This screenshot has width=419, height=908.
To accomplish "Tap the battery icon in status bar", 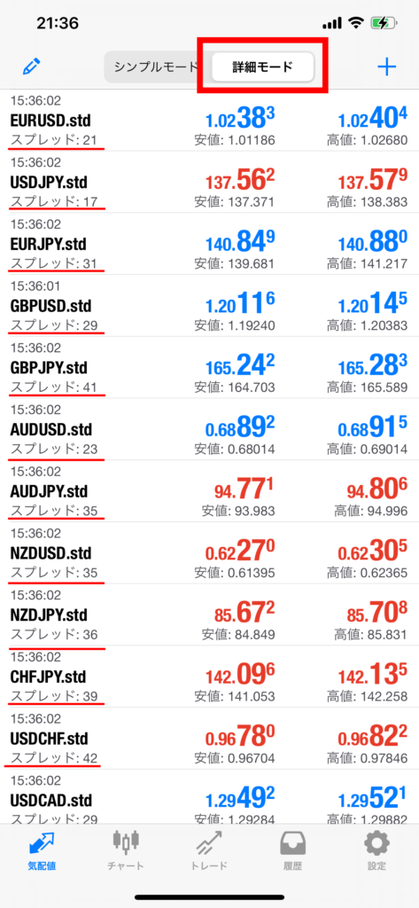I will (384, 23).
